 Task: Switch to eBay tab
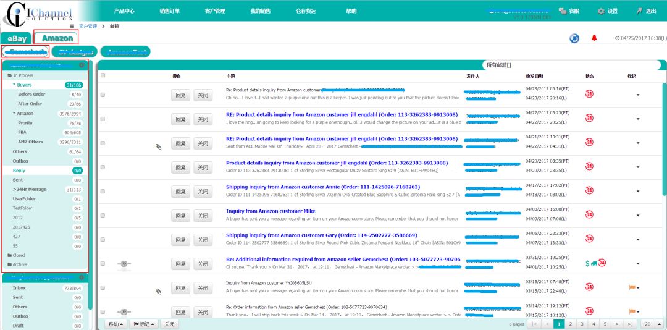[17, 38]
